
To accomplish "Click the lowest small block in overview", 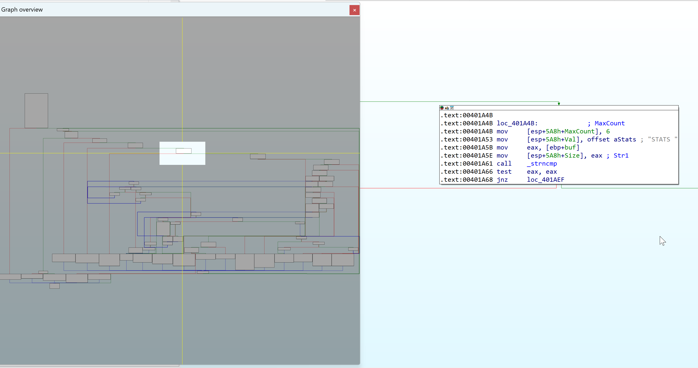I will 54,286.
